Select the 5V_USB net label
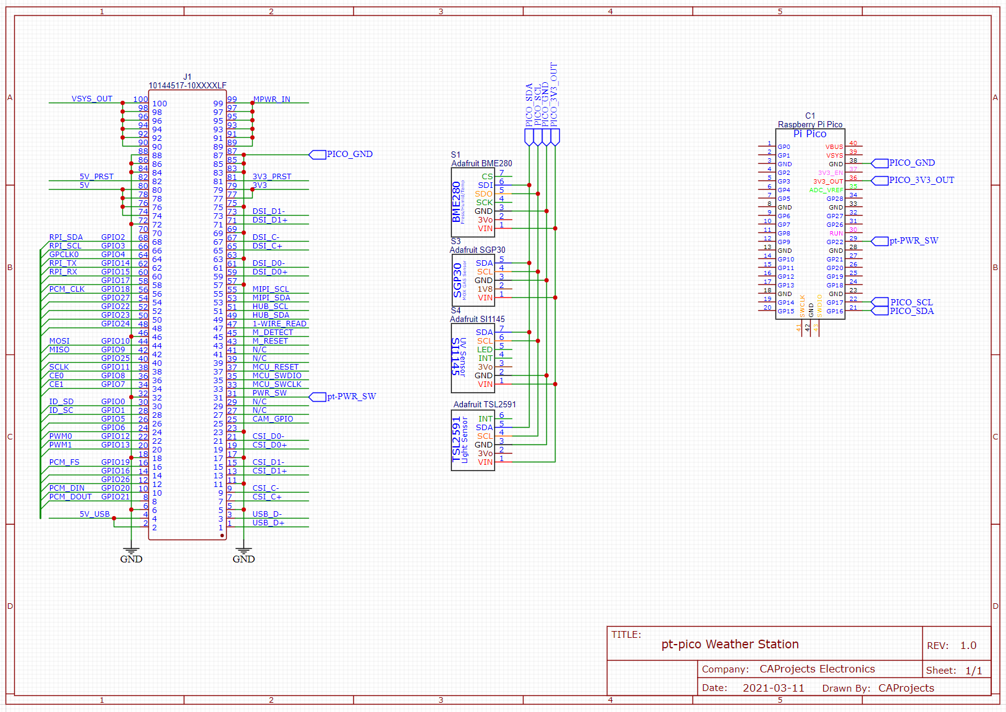The width and height of the screenshot is (1006, 712). (95, 514)
